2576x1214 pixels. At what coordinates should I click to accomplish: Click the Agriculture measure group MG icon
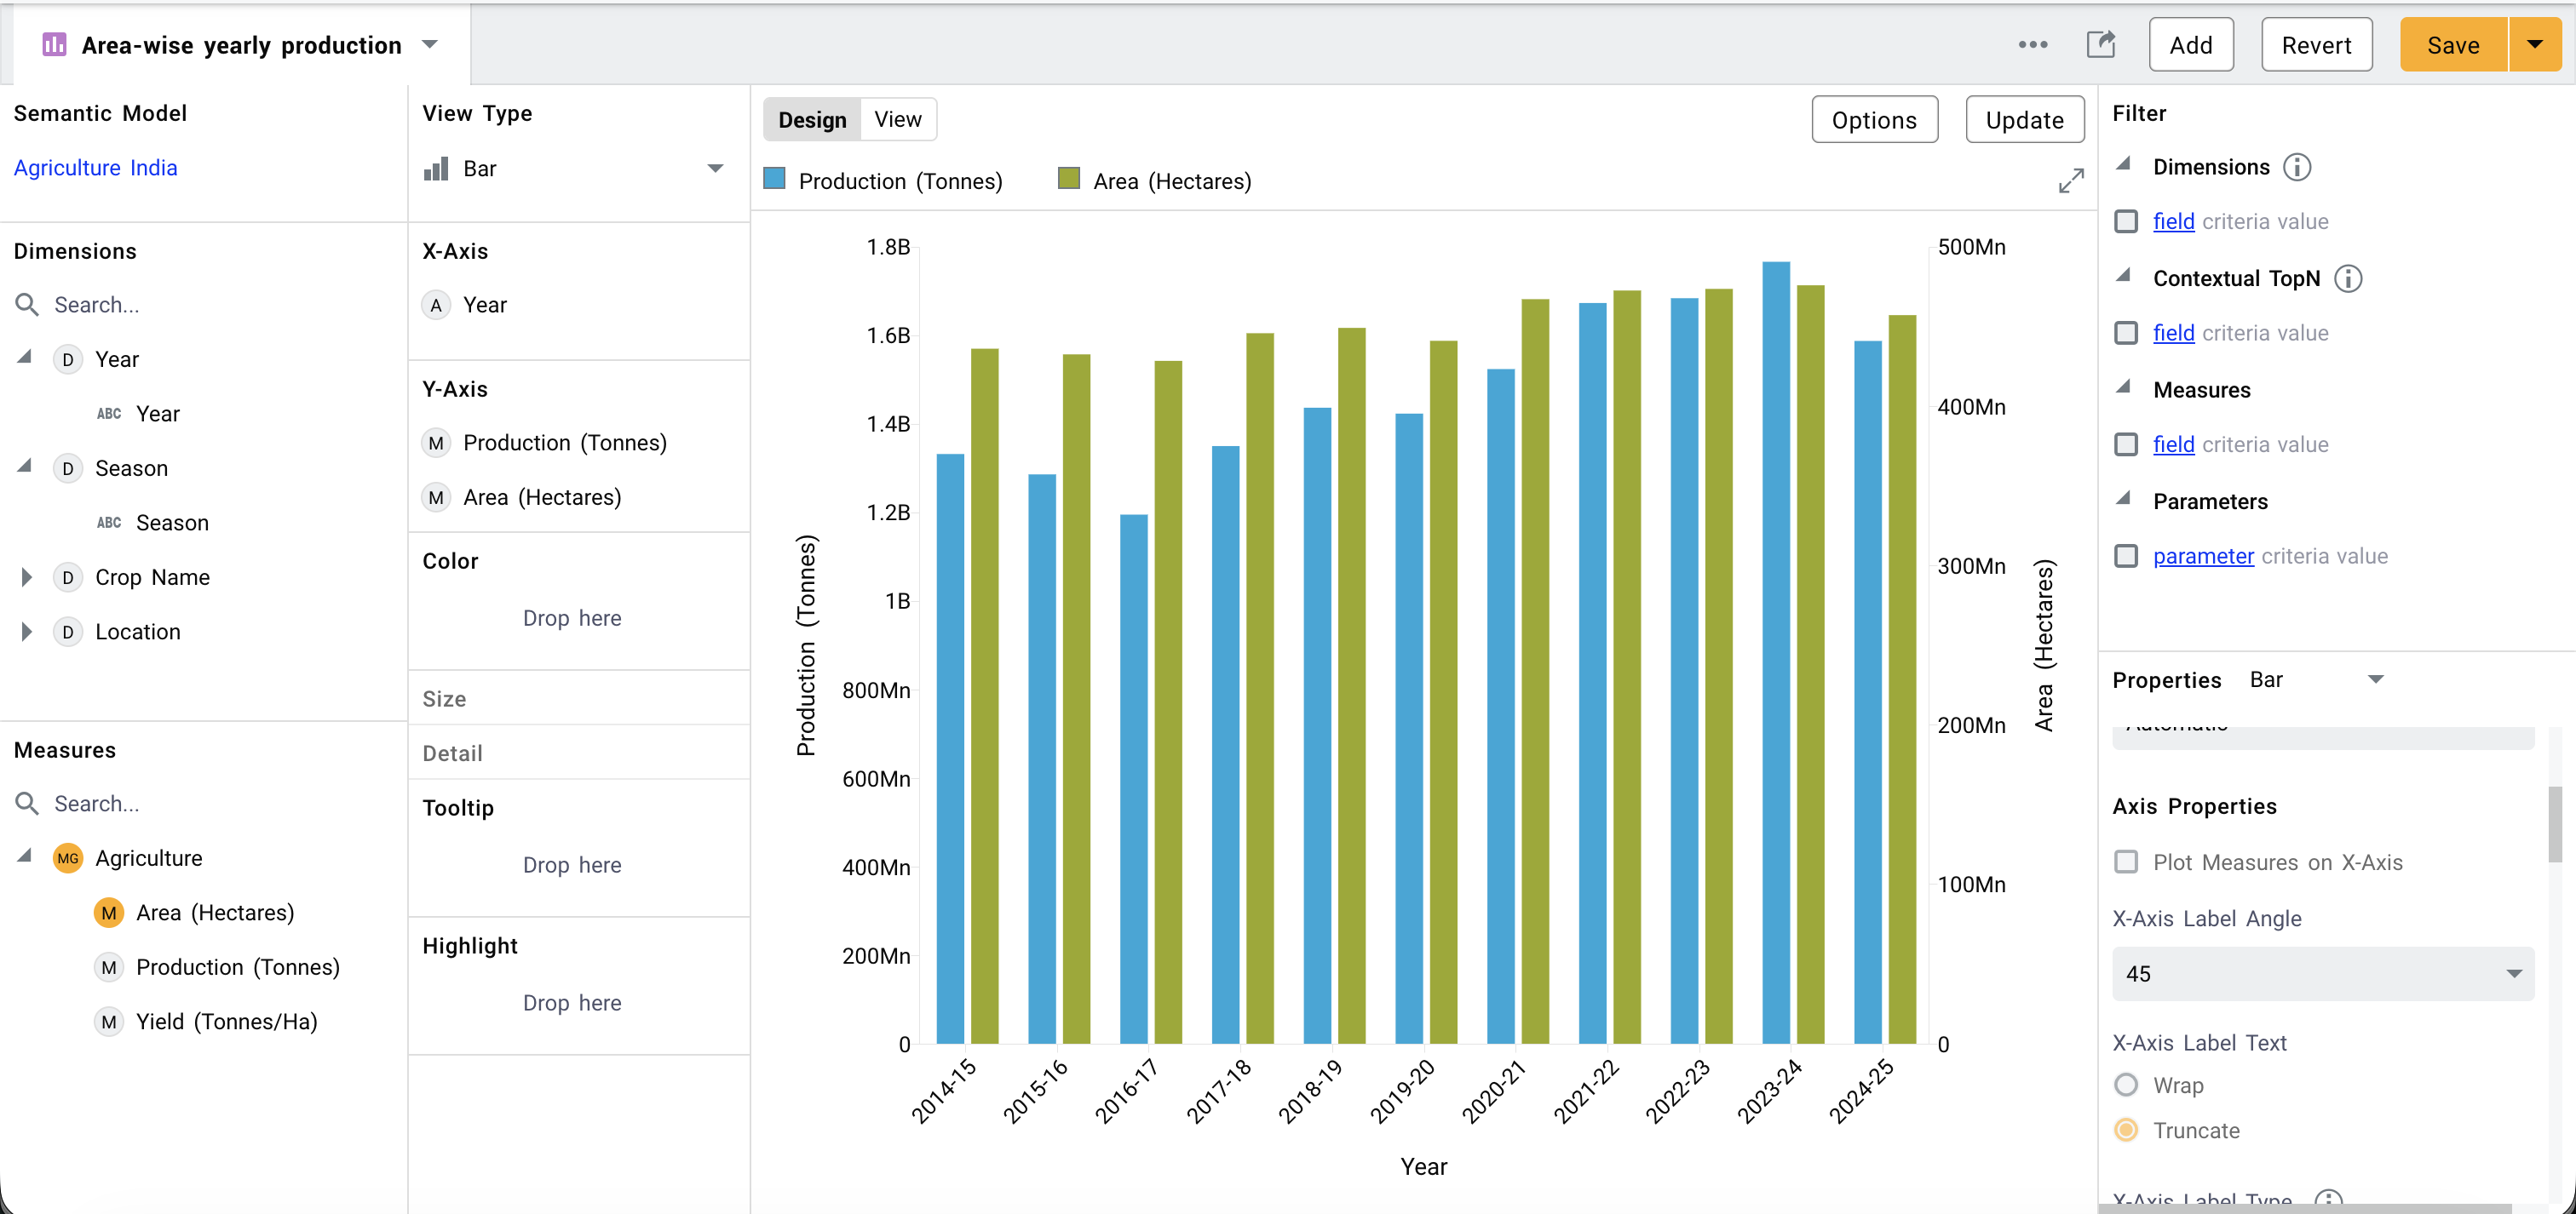point(68,858)
